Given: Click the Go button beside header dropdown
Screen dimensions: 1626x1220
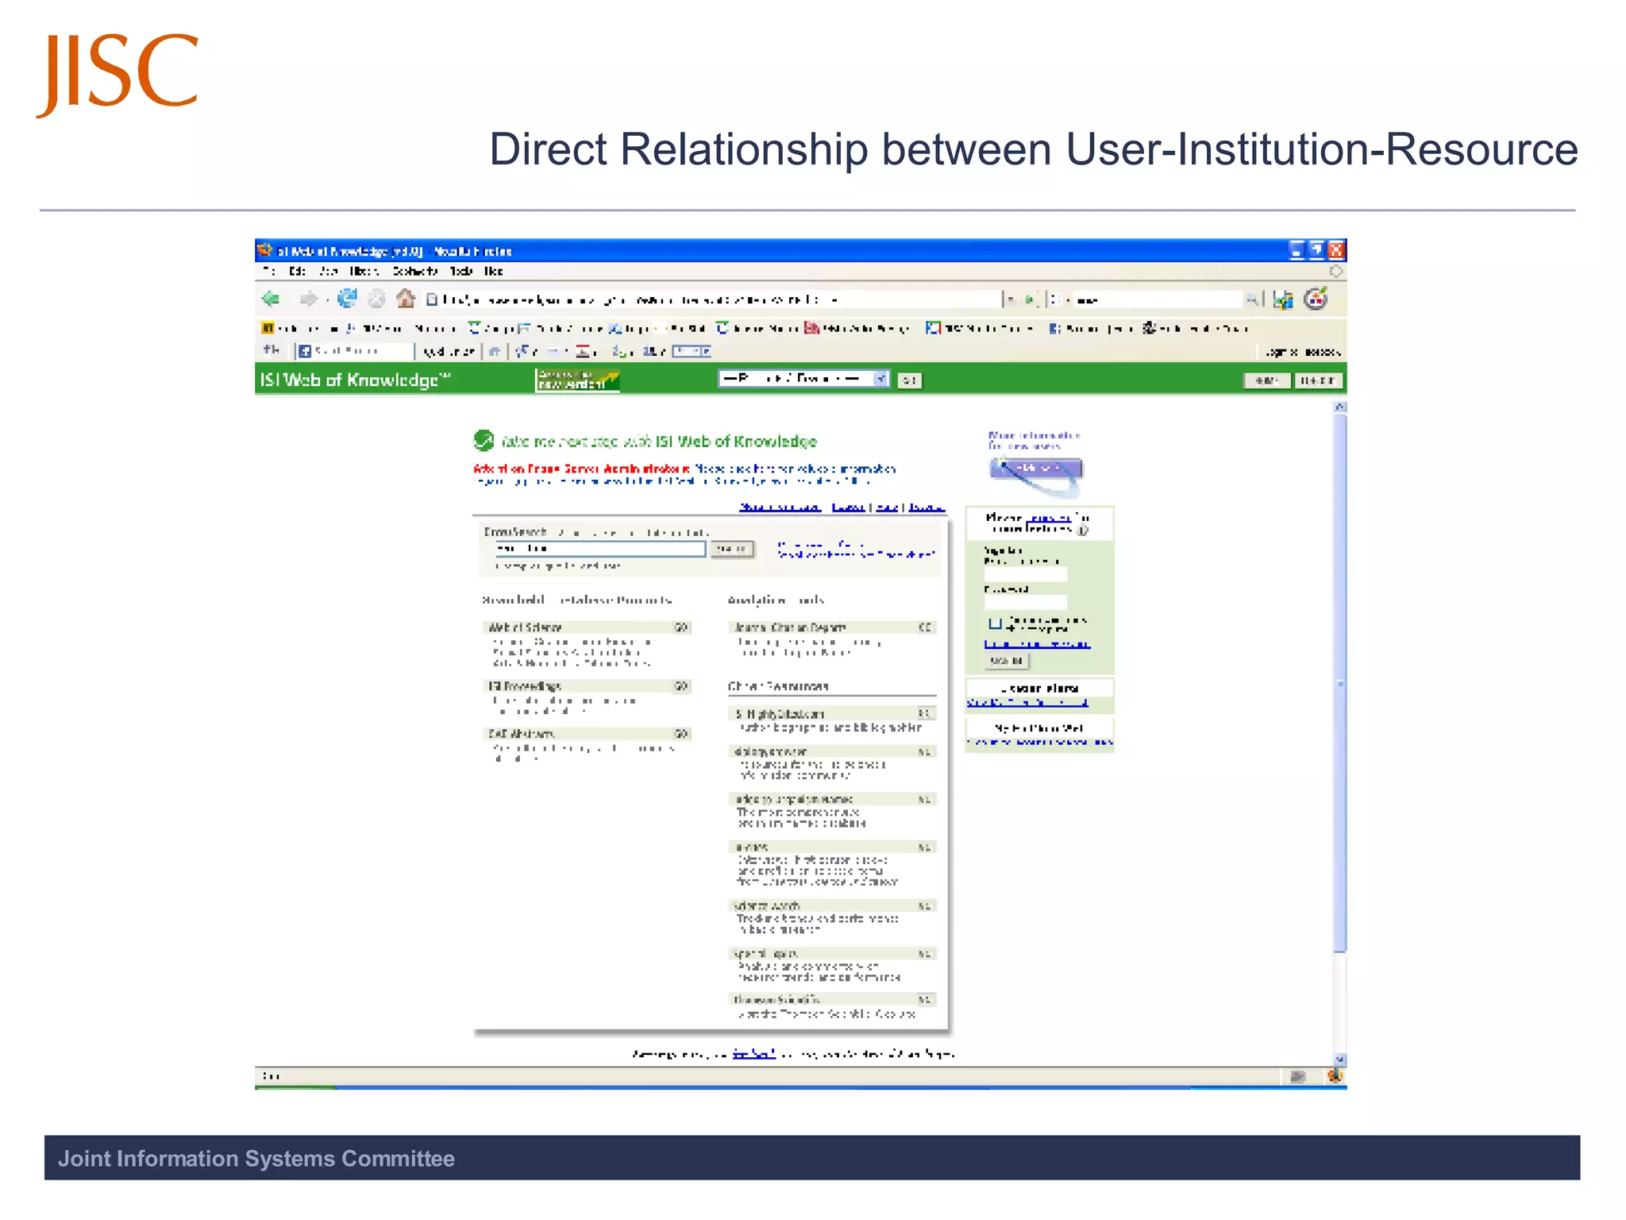Looking at the screenshot, I should coord(909,380).
